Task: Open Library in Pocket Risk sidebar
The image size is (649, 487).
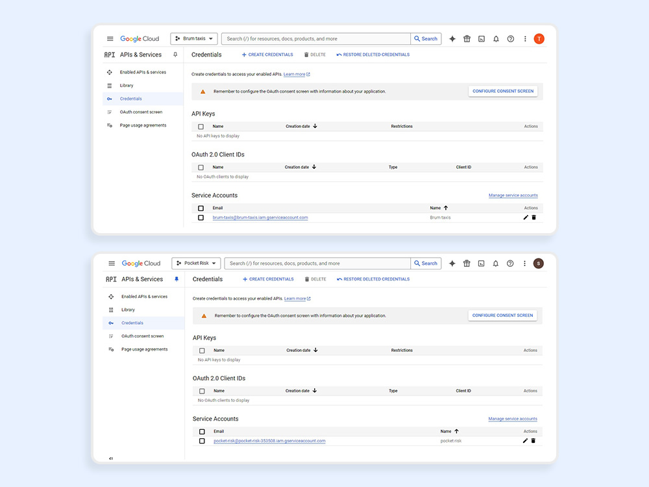Action: (144, 309)
